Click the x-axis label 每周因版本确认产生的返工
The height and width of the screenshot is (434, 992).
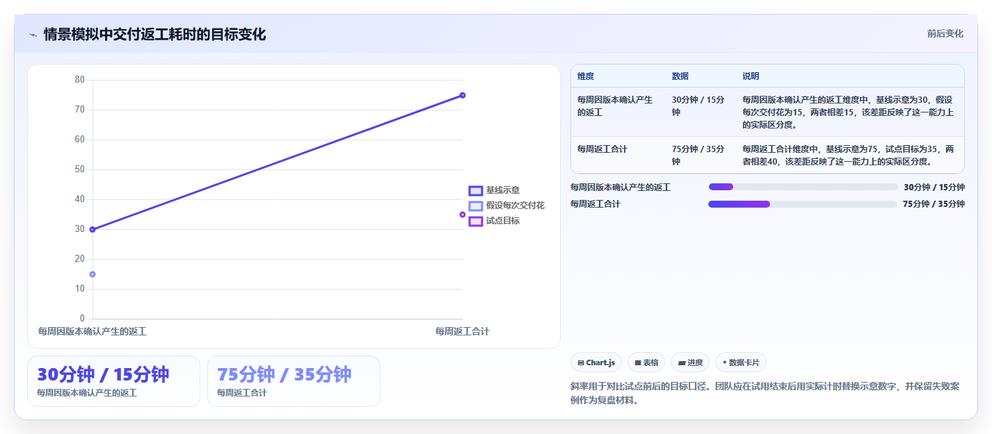click(93, 332)
